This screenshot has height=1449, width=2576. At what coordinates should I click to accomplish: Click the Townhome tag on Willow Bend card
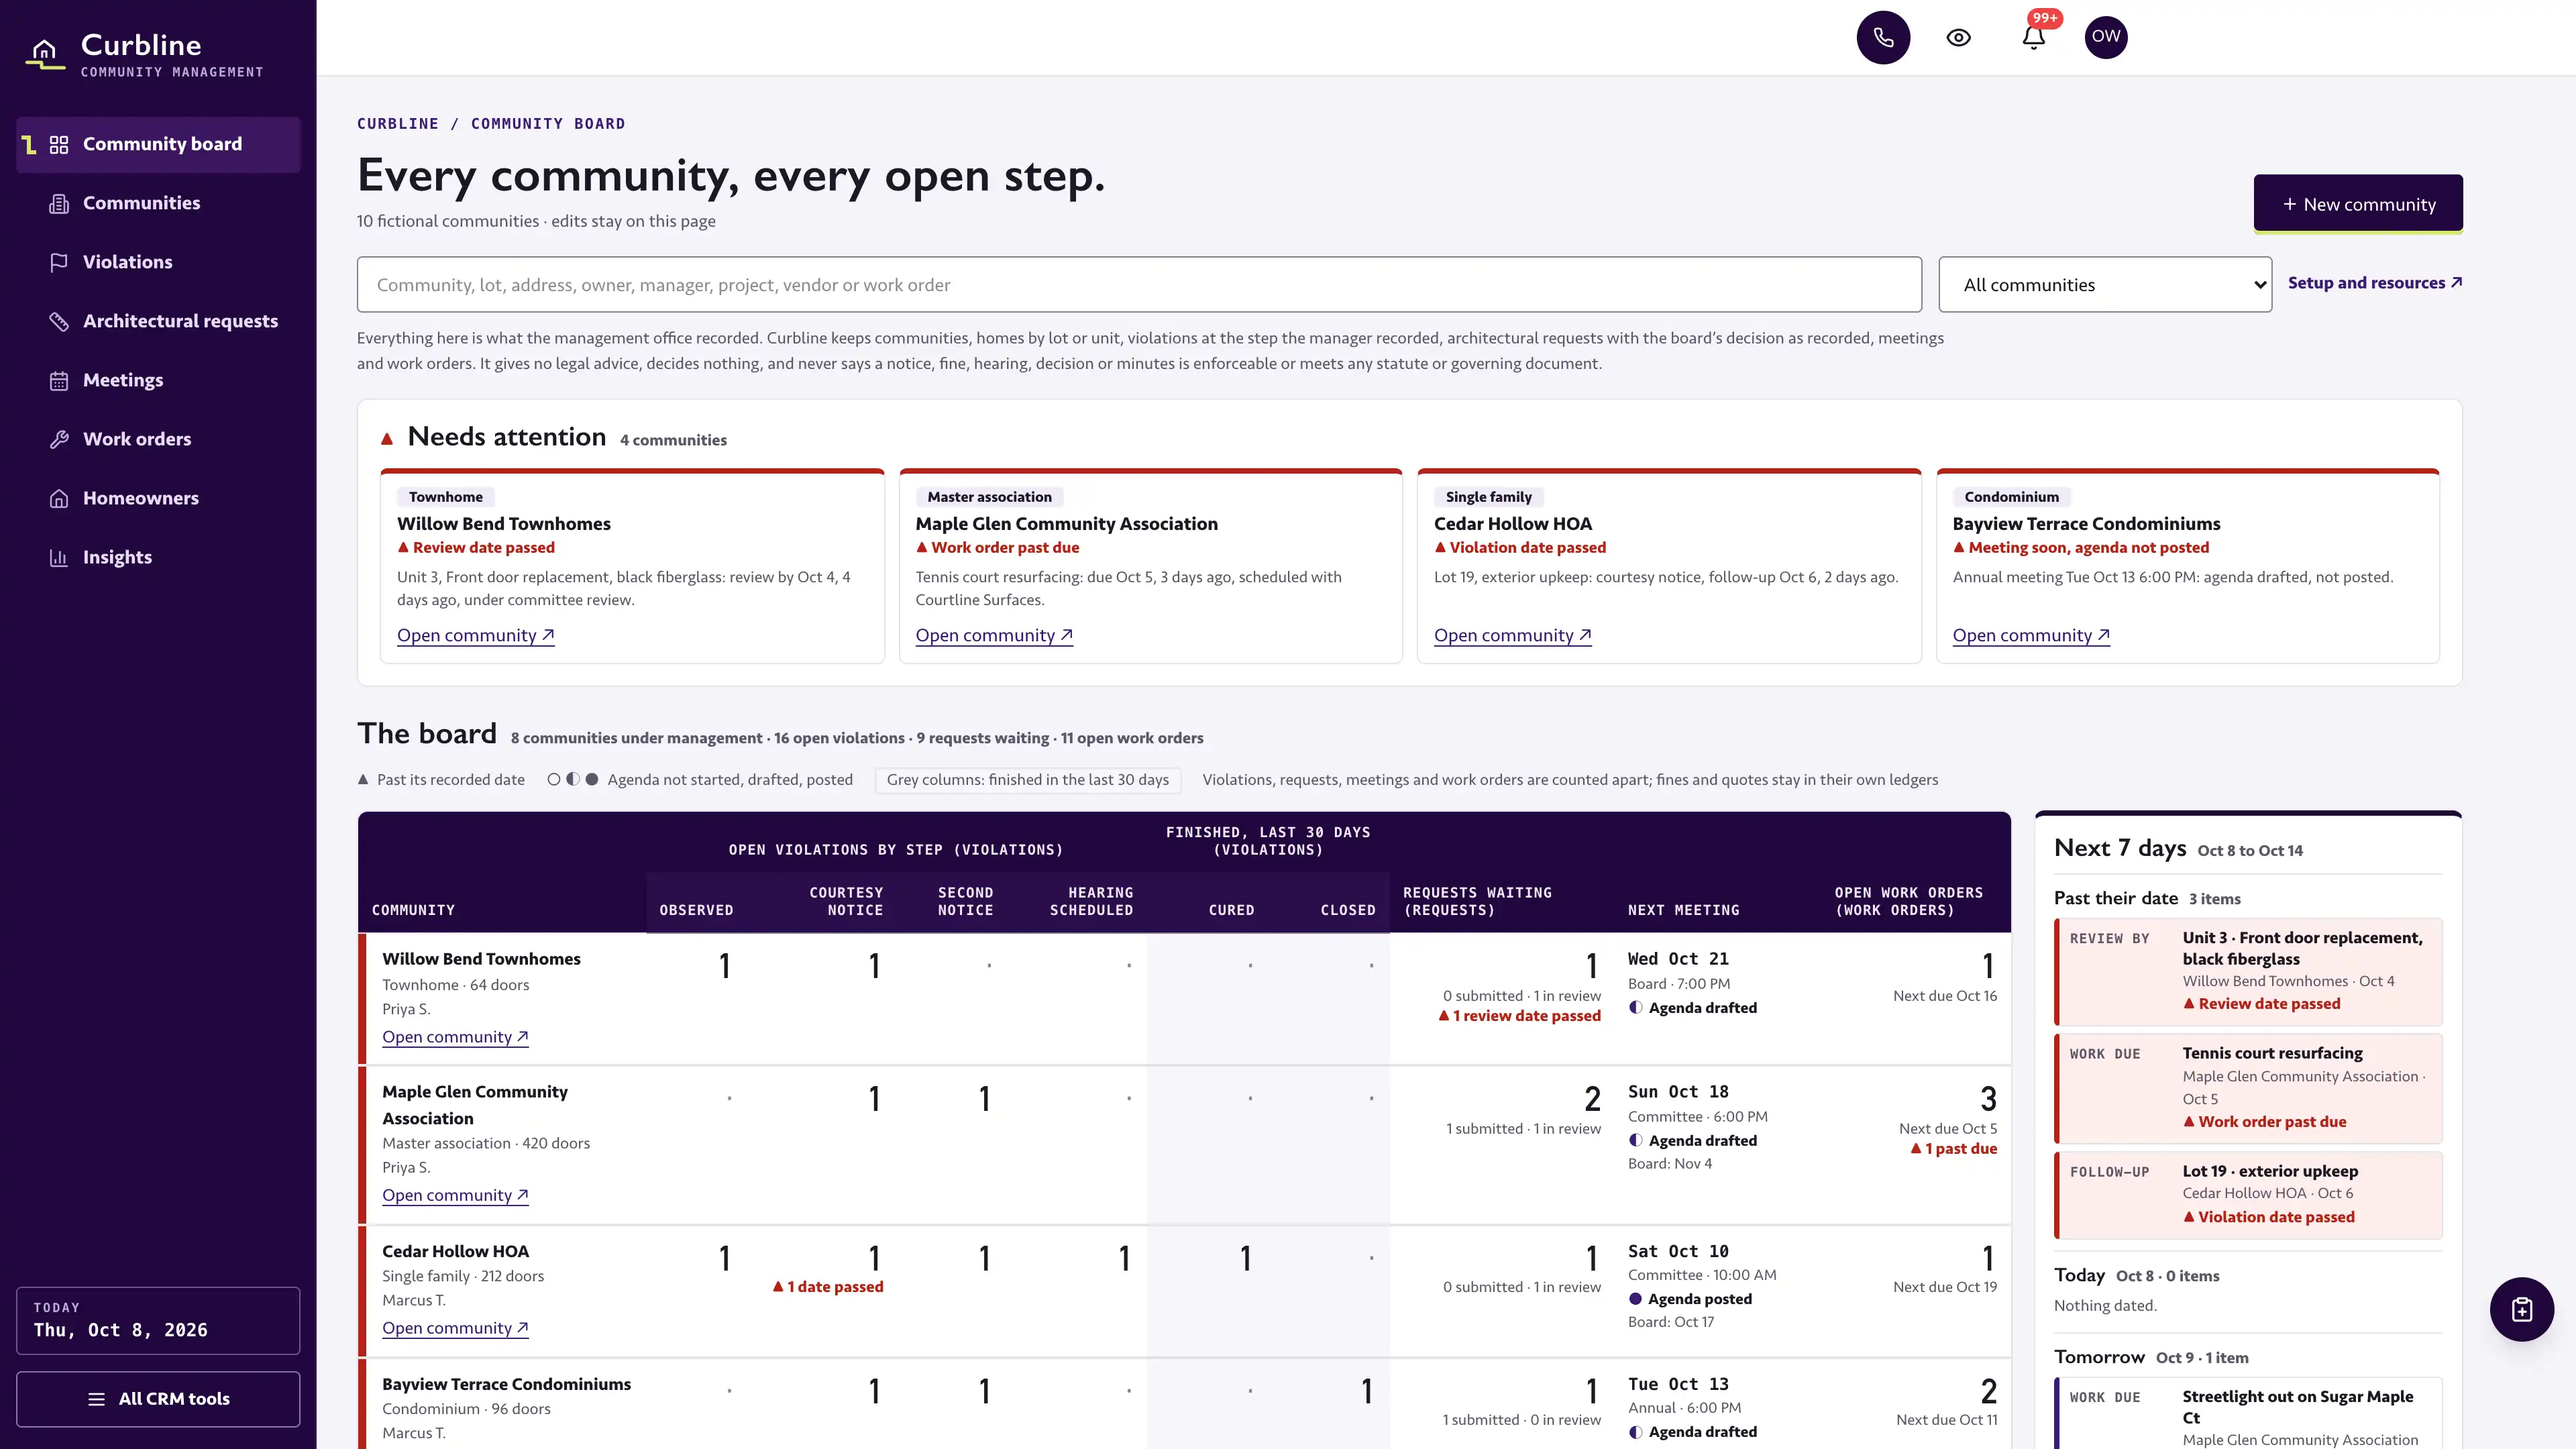[x=446, y=497]
